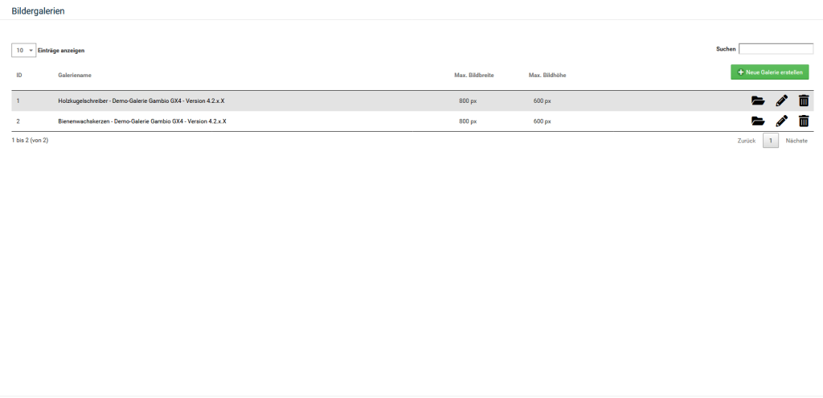823x398 pixels.
Task: Delete the Holzkugelschreiber gallery with trash icon
Action: [804, 101]
